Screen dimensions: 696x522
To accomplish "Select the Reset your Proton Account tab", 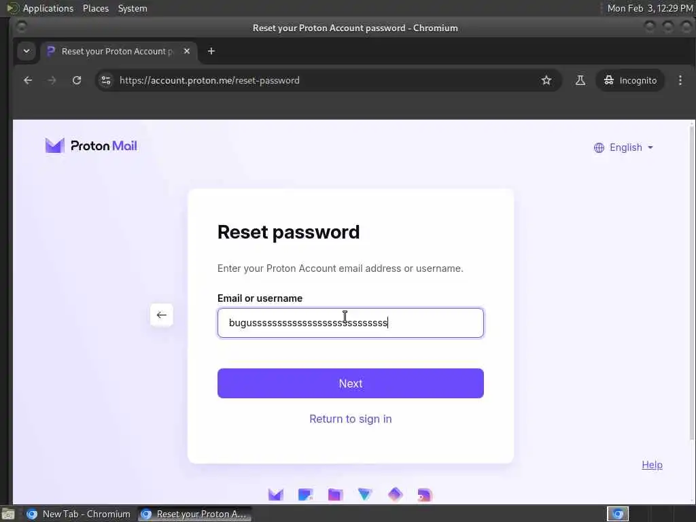I will (x=118, y=51).
